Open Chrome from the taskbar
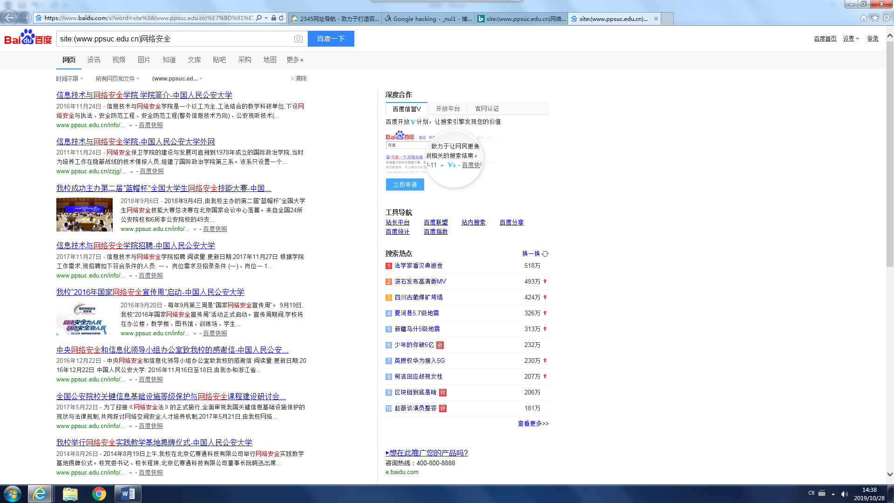Image resolution: width=894 pixels, height=503 pixels. 99,494
